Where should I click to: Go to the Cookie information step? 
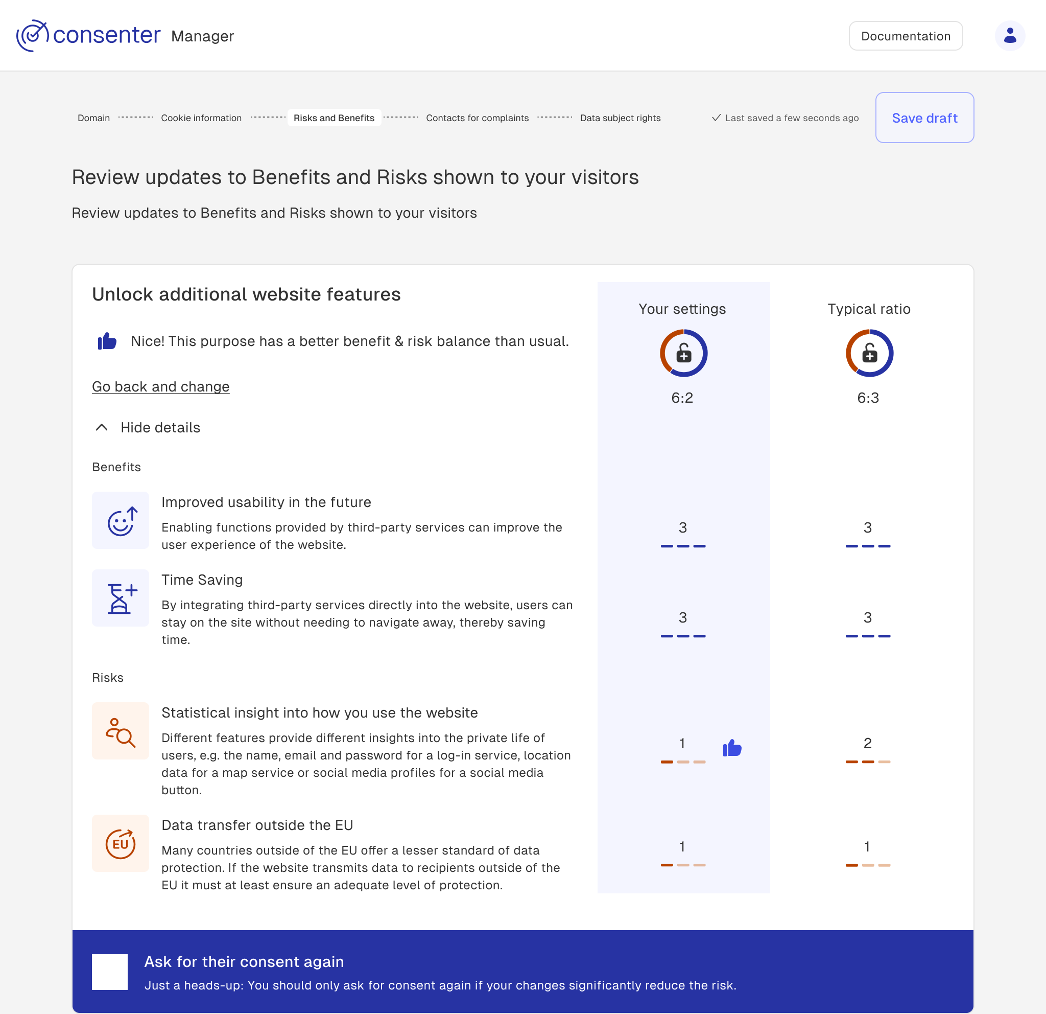tap(201, 118)
